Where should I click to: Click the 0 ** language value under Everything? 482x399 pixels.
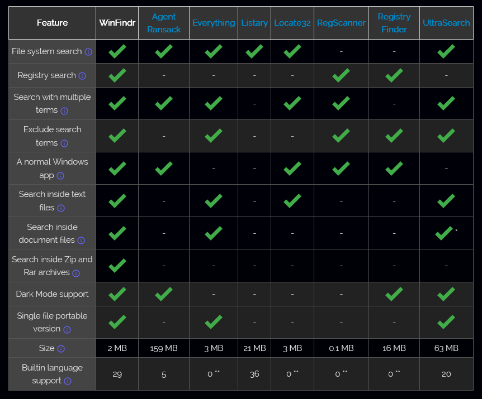tap(214, 374)
